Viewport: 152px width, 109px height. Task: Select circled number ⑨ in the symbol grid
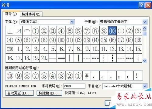pos(104,31)
